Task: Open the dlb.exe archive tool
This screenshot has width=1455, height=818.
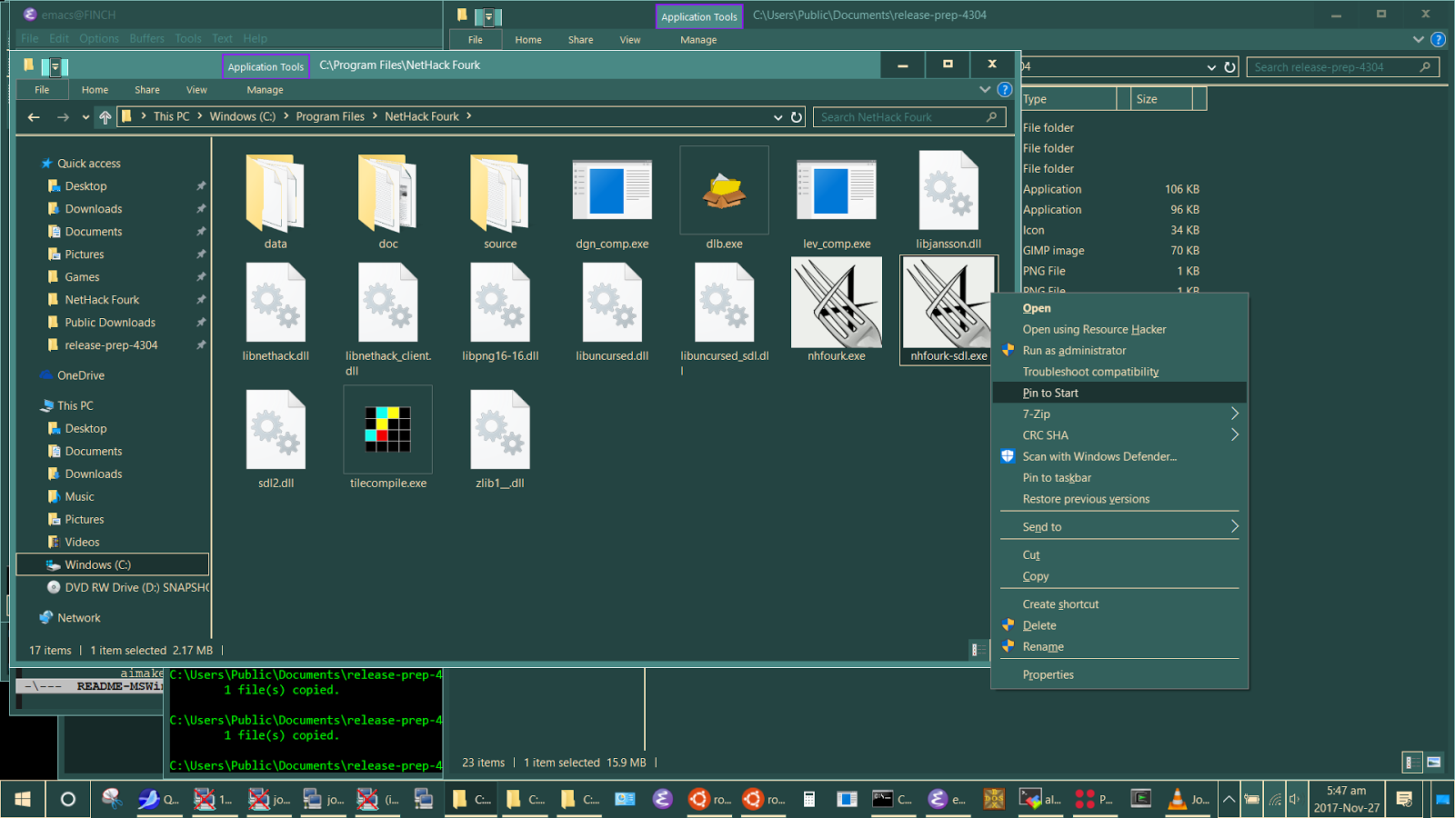Action: 723,190
